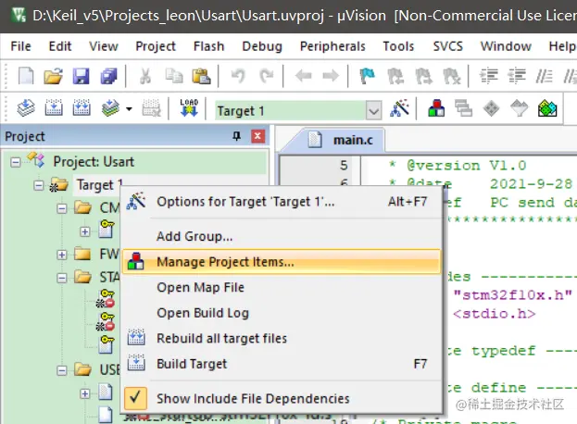Image resolution: width=577 pixels, height=424 pixels.
Task: Select Project: Usart tree item
Action: click(x=94, y=162)
